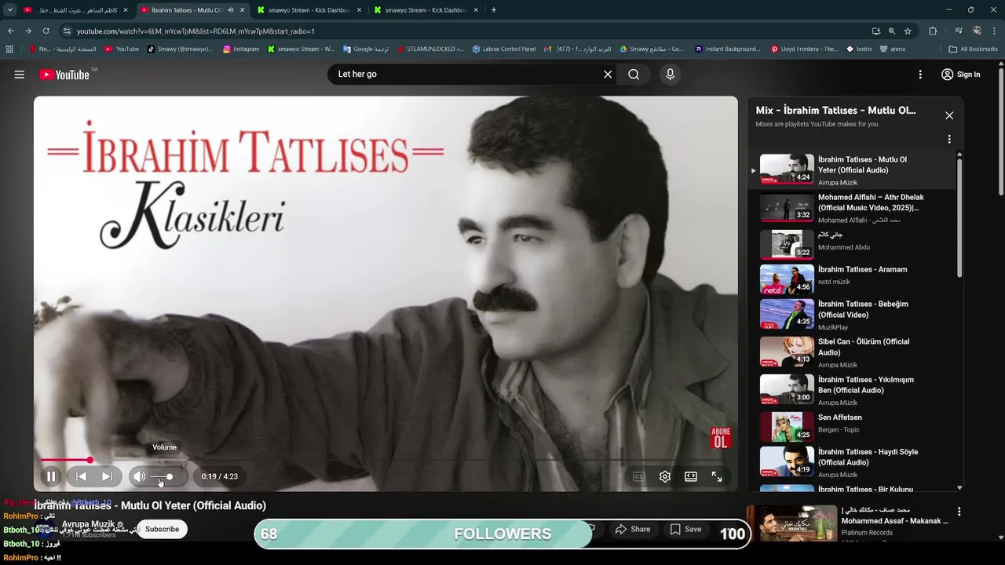Open a new browser tab
This screenshot has height=565, width=1005.
(x=493, y=10)
